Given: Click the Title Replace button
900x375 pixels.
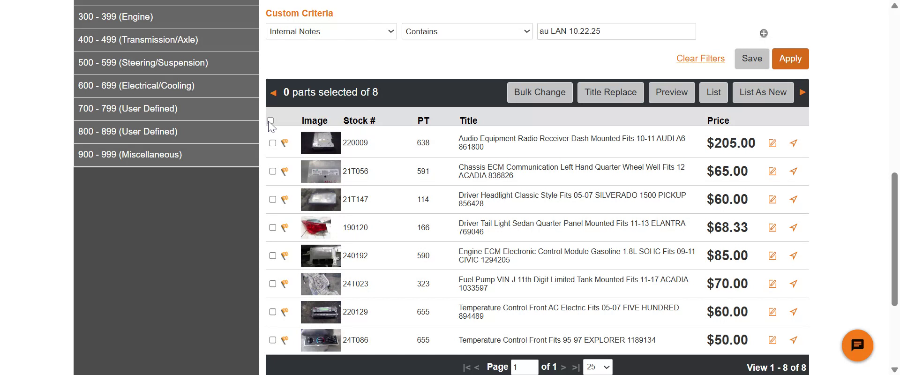Looking at the screenshot, I should pyautogui.click(x=611, y=92).
